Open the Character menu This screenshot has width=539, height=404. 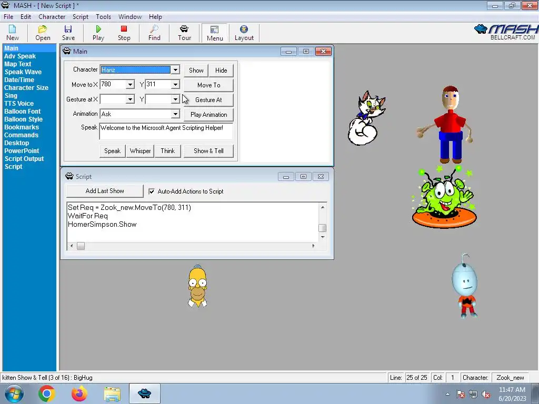point(52,16)
